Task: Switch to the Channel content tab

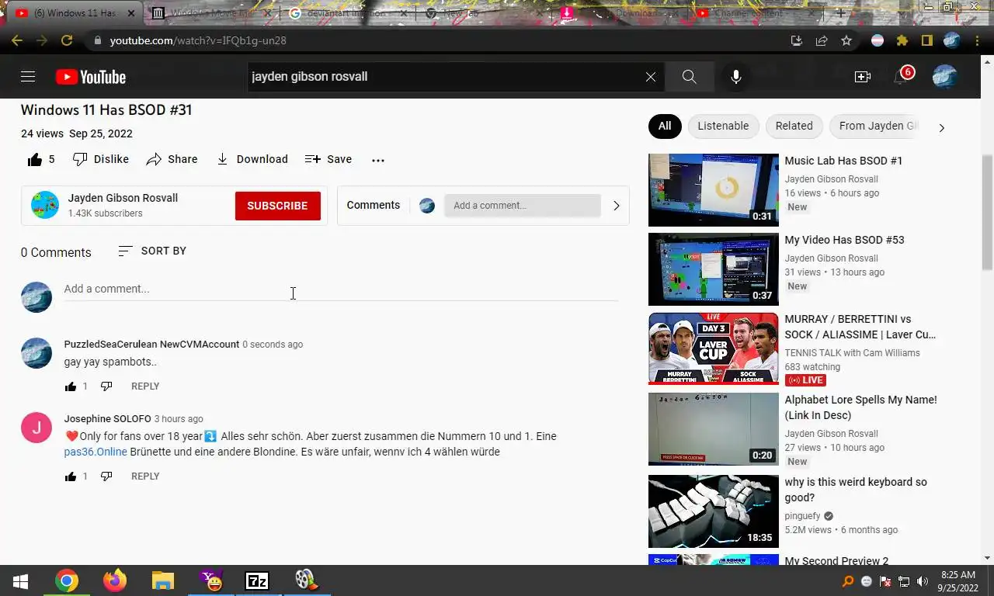Action: coord(758,13)
